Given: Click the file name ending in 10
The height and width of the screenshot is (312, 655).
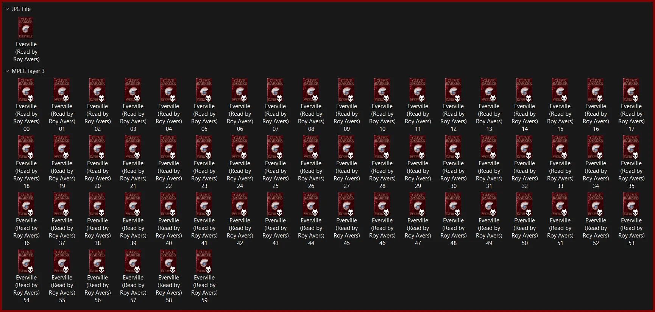Looking at the screenshot, I should coord(382,118).
